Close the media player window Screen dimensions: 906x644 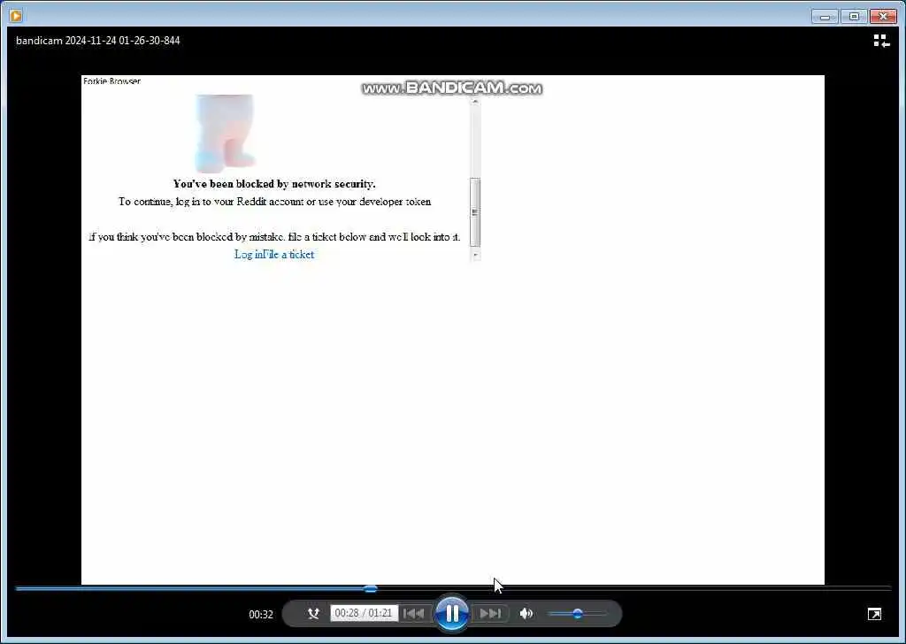tap(883, 17)
